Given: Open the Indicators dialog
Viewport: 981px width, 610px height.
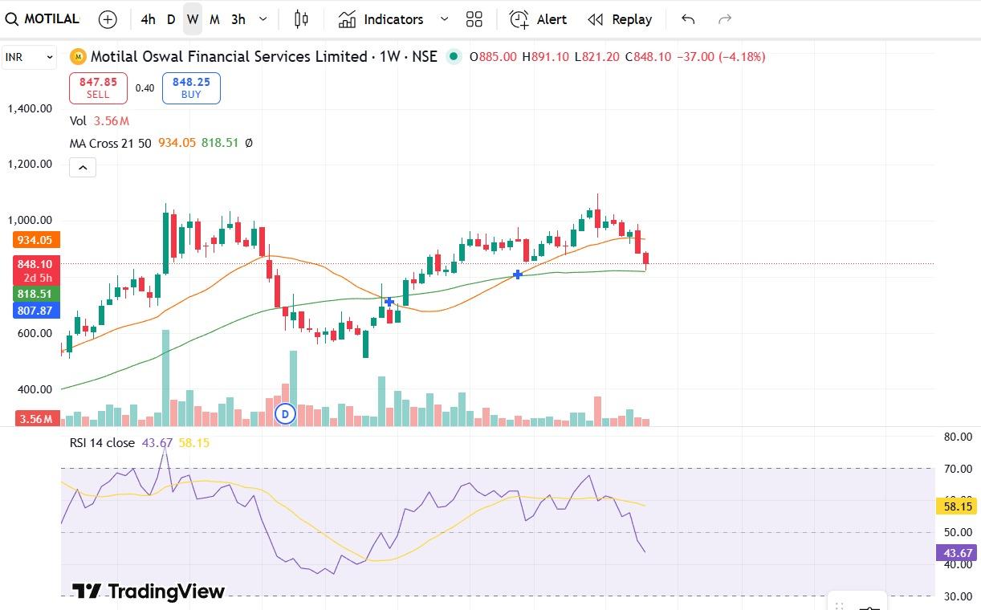Looking at the screenshot, I should tap(381, 19).
